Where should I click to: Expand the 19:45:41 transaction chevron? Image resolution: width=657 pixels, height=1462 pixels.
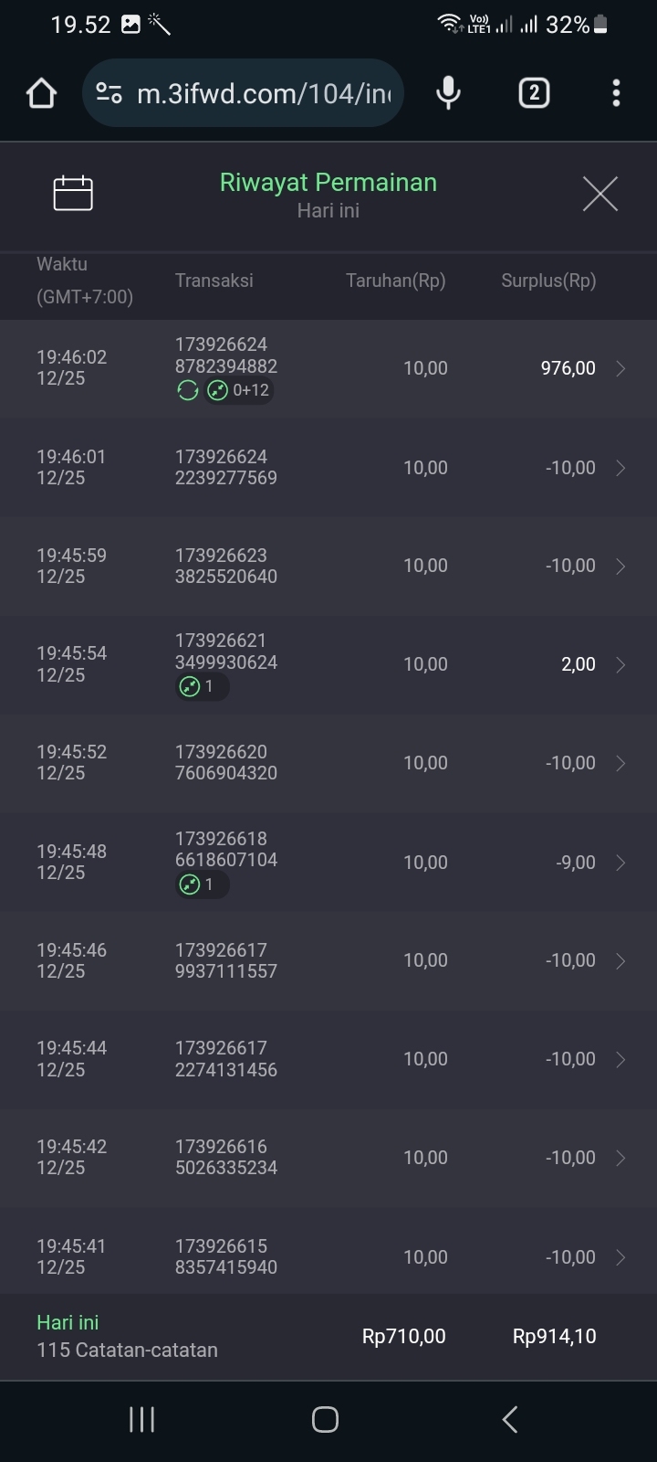click(x=620, y=1257)
